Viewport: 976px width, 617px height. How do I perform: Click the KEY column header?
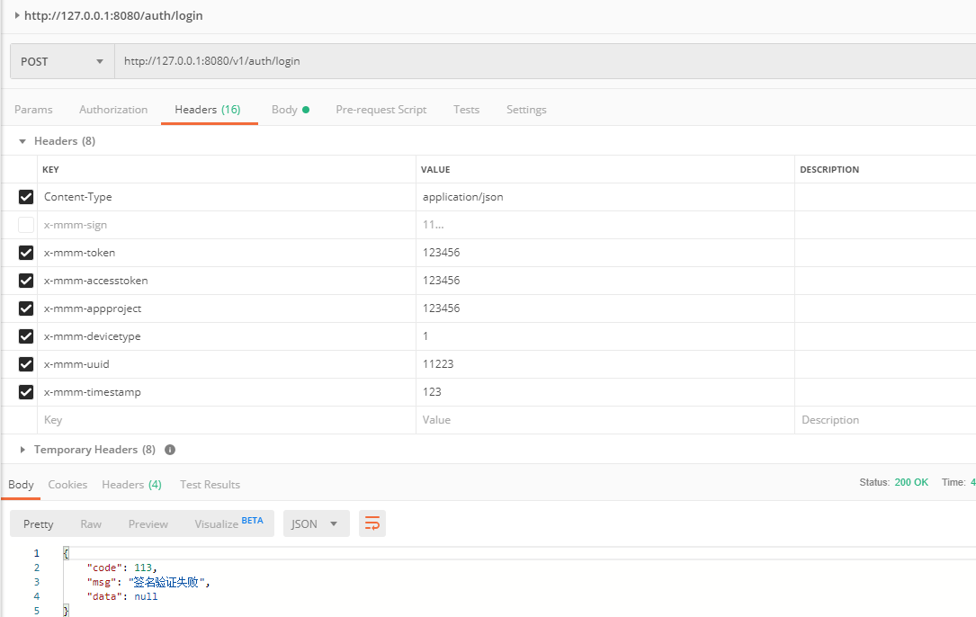click(x=50, y=169)
